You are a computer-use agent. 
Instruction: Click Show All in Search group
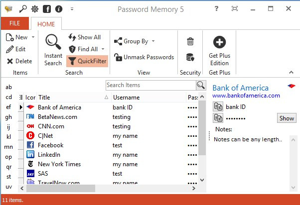[x=84, y=37]
